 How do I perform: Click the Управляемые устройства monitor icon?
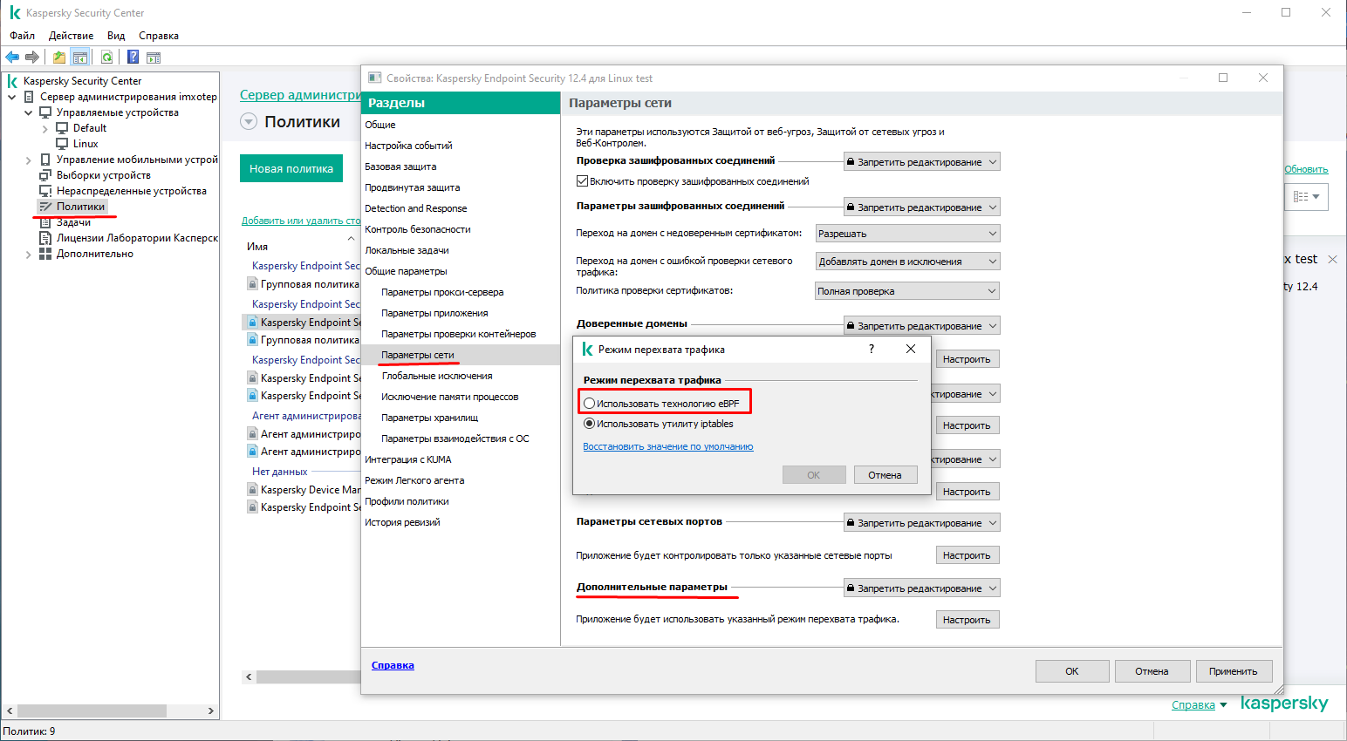pyautogui.click(x=45, y=112)
